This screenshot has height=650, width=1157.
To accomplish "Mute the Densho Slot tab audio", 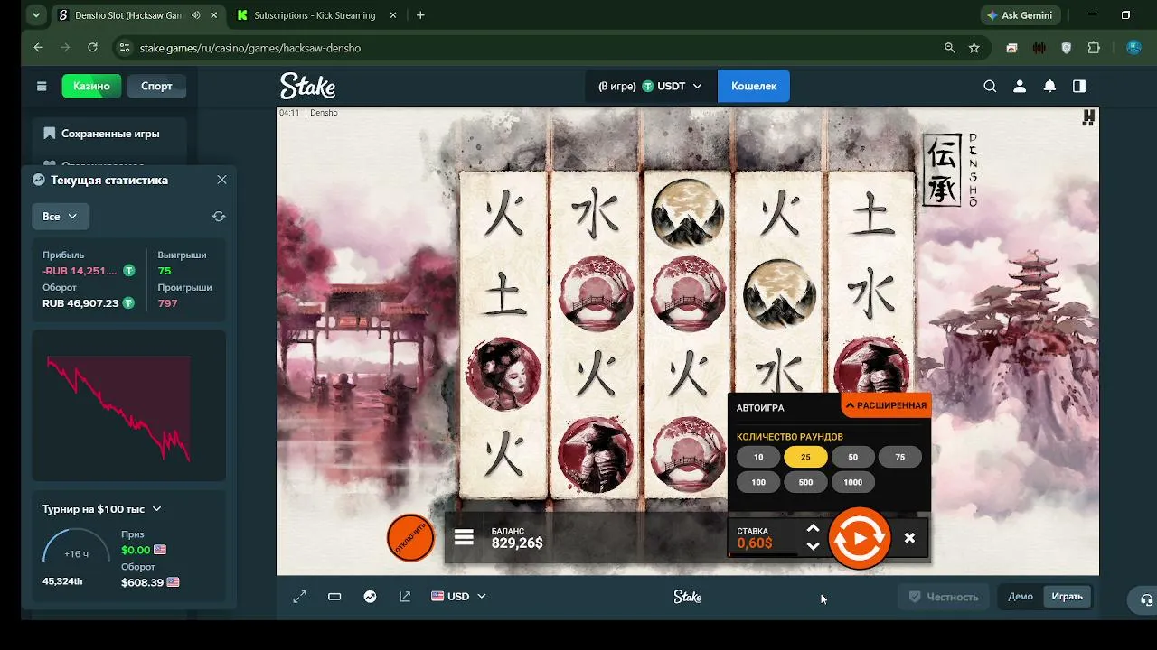I will 195,15.
